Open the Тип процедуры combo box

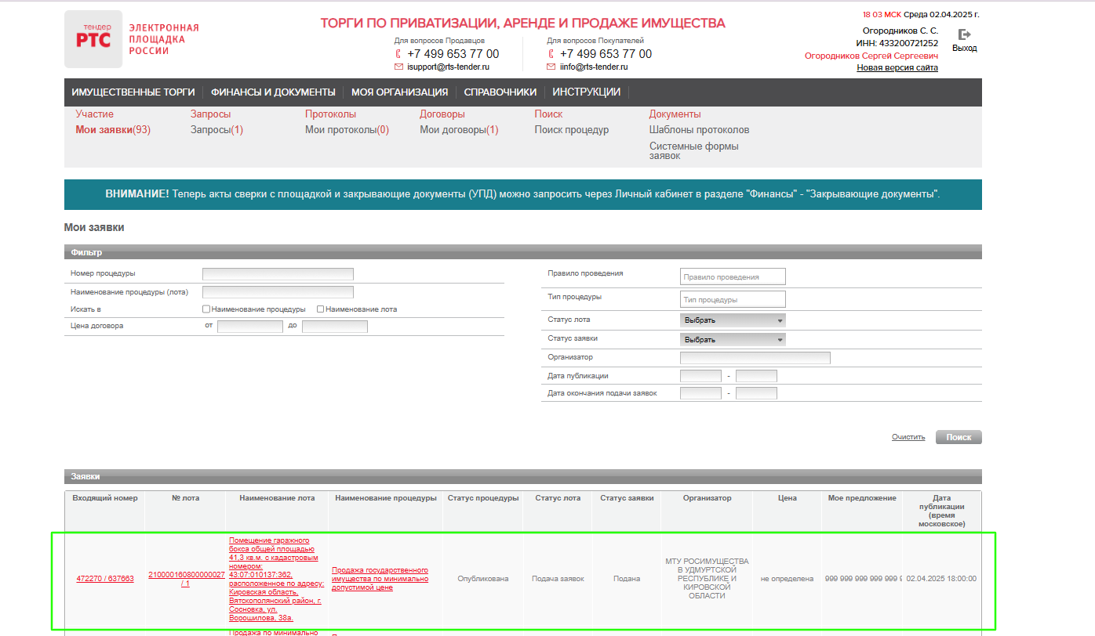click(x=733, y=299)
